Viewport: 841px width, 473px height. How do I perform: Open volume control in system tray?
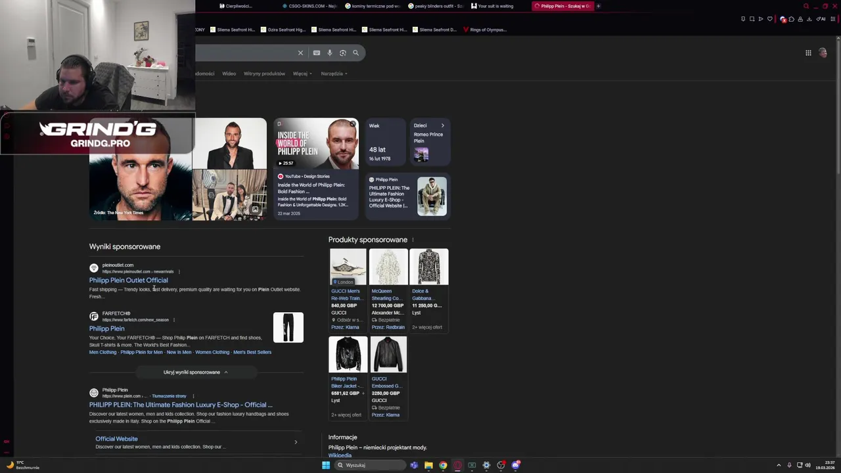pyautogui.click(x=807, y=465)
